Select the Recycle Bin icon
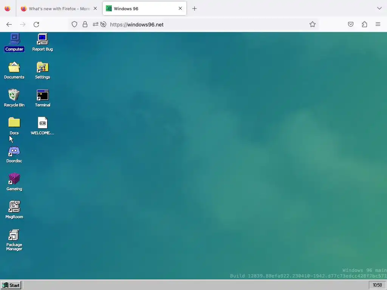Viewport: 387px width, 290px height. pyautogui.click(x=14, y=98)
